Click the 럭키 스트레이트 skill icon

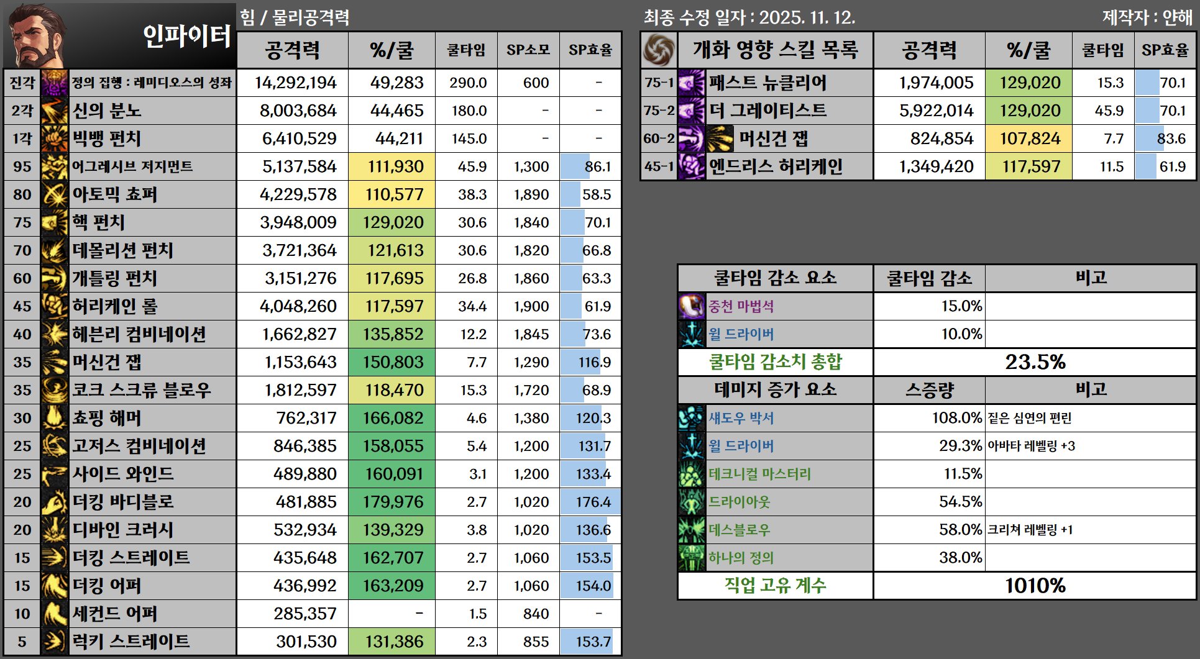coord(54,642)
